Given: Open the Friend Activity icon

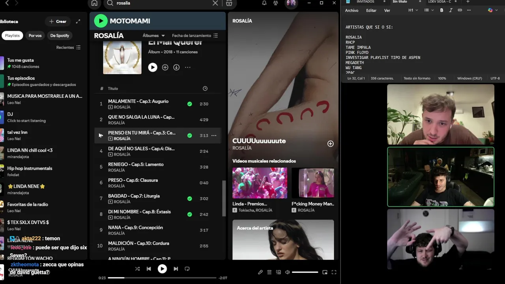Looking at the screenshot, I should [x=275, y=3].
